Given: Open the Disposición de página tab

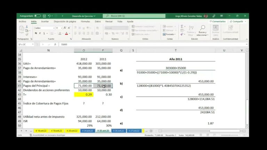Looking at the screenshot, I should click(65, 22).
